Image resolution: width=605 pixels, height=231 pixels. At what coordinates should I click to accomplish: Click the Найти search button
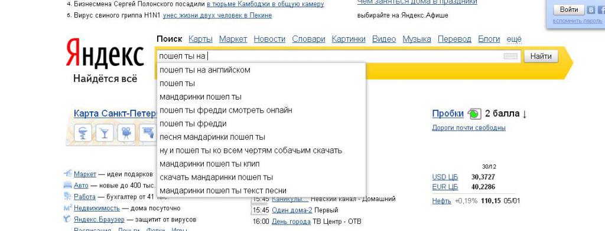541,56
